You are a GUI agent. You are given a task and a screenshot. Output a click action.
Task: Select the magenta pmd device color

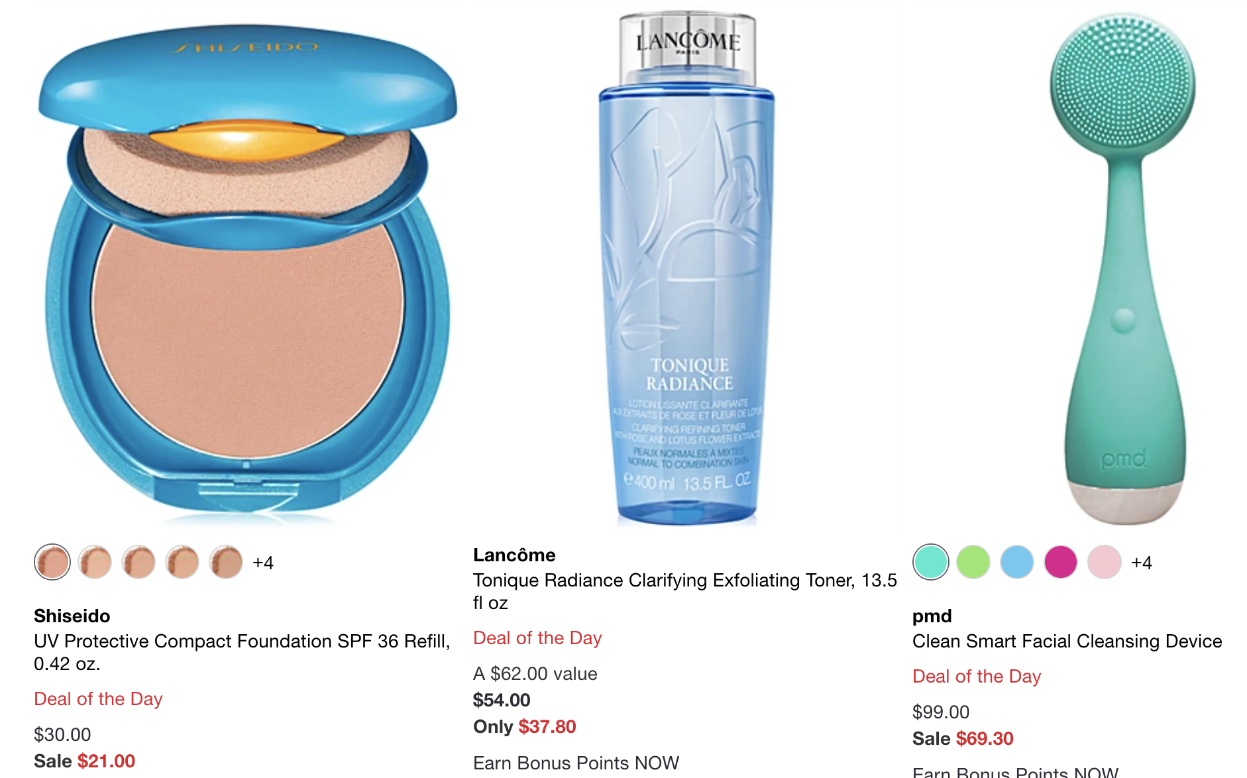tap(1061, 562)
